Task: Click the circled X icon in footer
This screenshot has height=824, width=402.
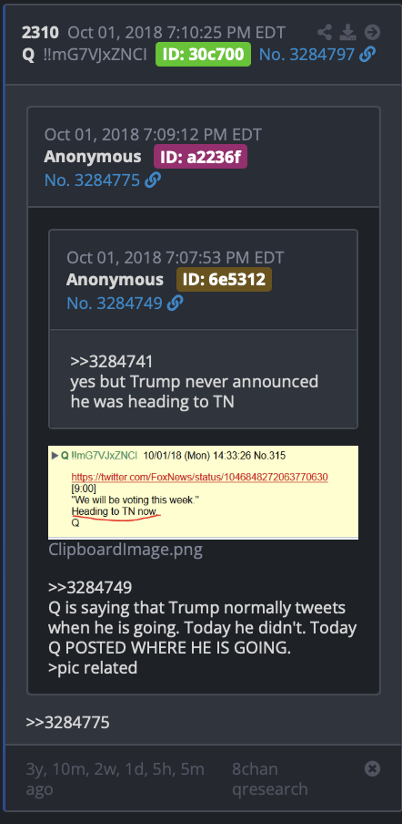Action: 372,768
